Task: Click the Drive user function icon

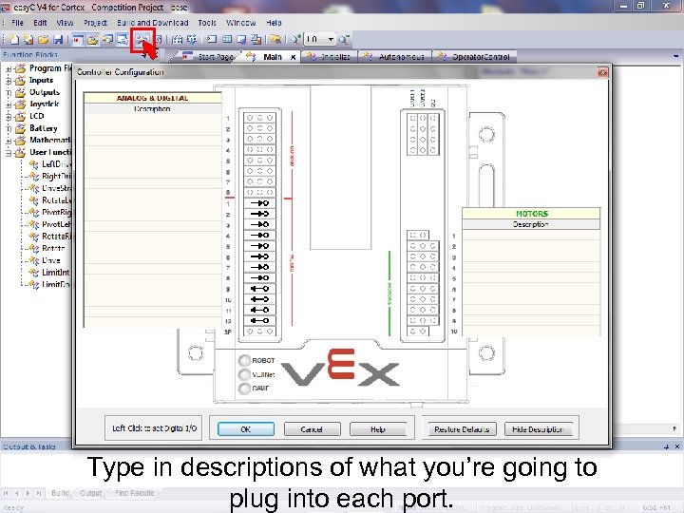Action: pyautogui.click(x=33, y=260)
